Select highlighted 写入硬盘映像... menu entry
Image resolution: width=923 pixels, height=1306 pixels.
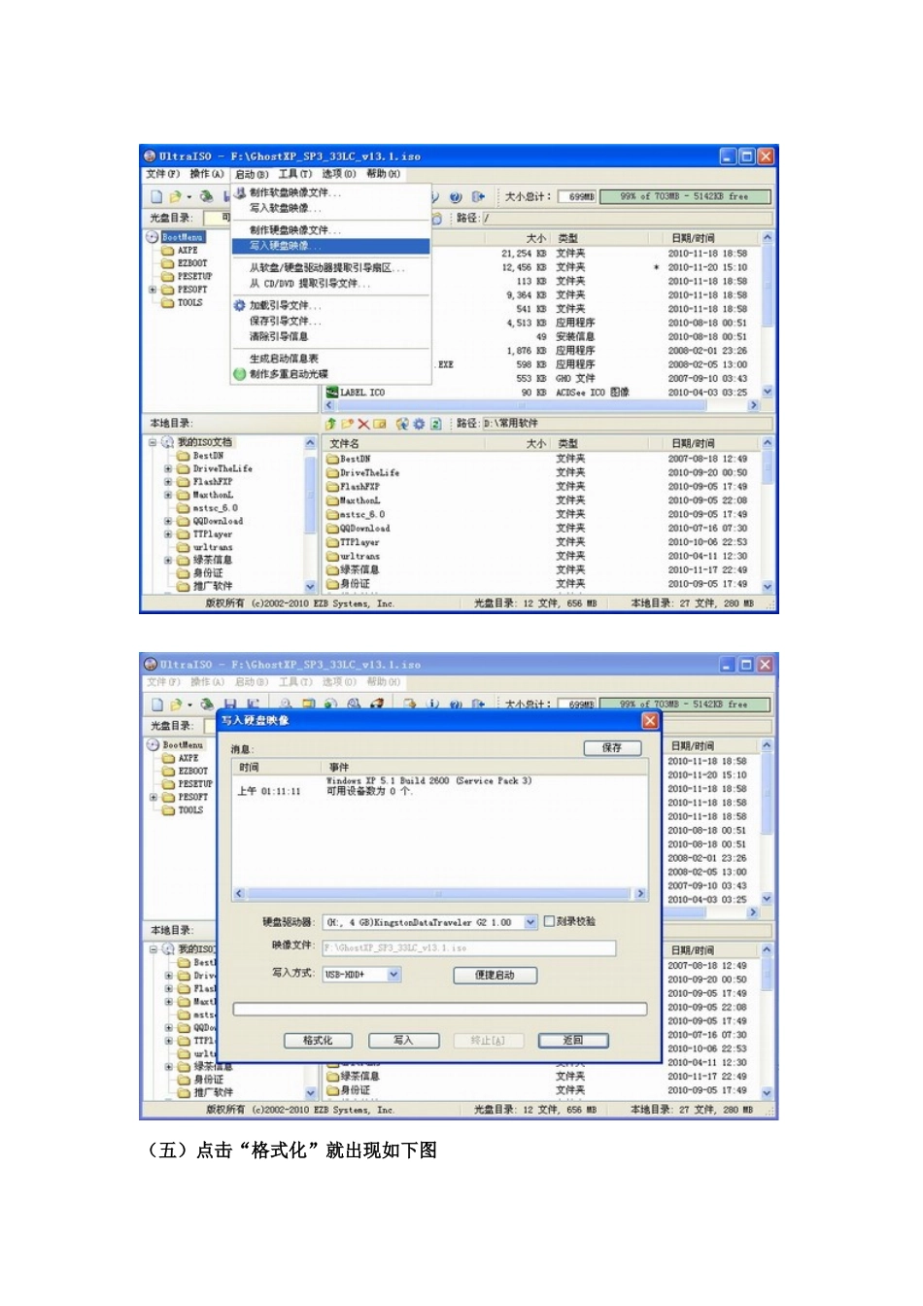tap(331, 246)
